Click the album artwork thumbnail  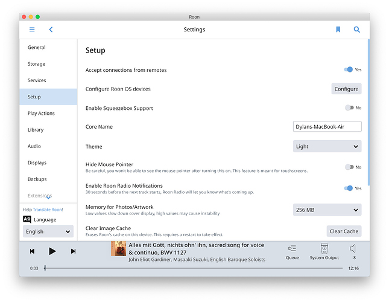pos(119,248)
